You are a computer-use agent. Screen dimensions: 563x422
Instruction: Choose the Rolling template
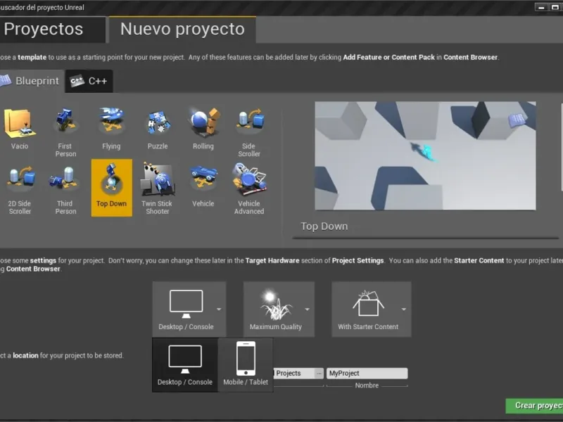point(203,129)
